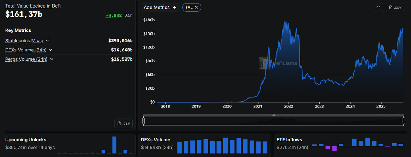Open the Upcoming Unlocks card
This screenshot has width=411, height=157.
tap(26, 140)
